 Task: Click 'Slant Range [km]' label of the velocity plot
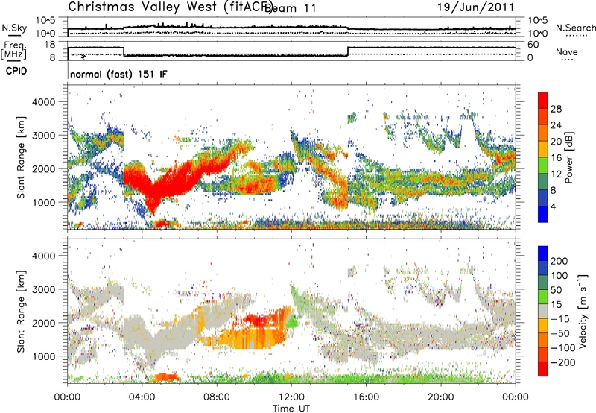tap(21, 311)
